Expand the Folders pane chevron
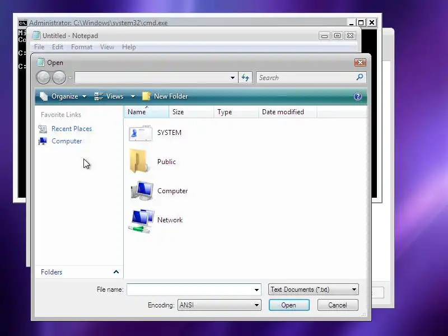This screenshot has height=336, width=448. point(116,272)
